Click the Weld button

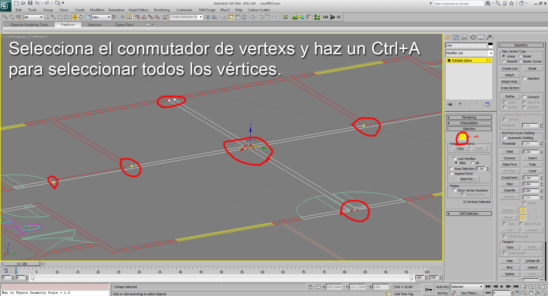tap(510, 152)
